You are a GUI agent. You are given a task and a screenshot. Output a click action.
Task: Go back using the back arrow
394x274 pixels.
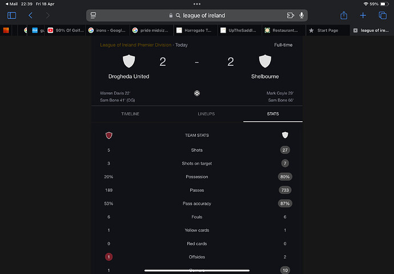point(30,15)
